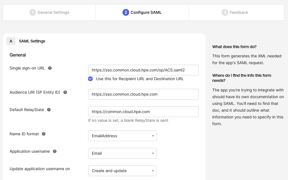Click the SAML Settings section header
This screenshot has height=180, width=288.
[32, 41]
